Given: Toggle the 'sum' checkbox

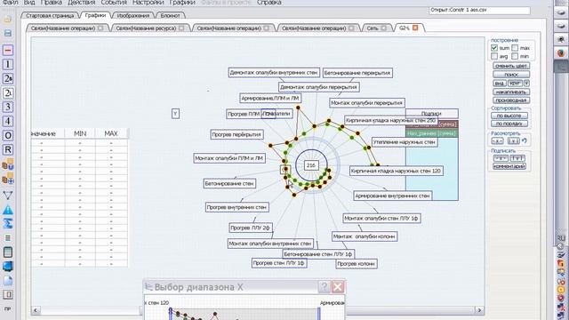Looking at the screenshot, I should (x=494, y=47).
